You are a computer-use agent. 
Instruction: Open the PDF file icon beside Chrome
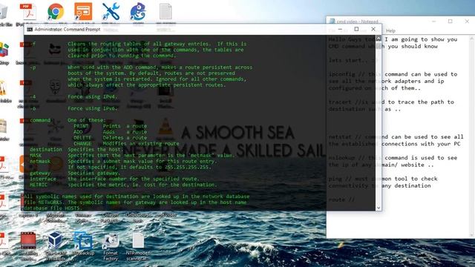(x=28, y=12)
